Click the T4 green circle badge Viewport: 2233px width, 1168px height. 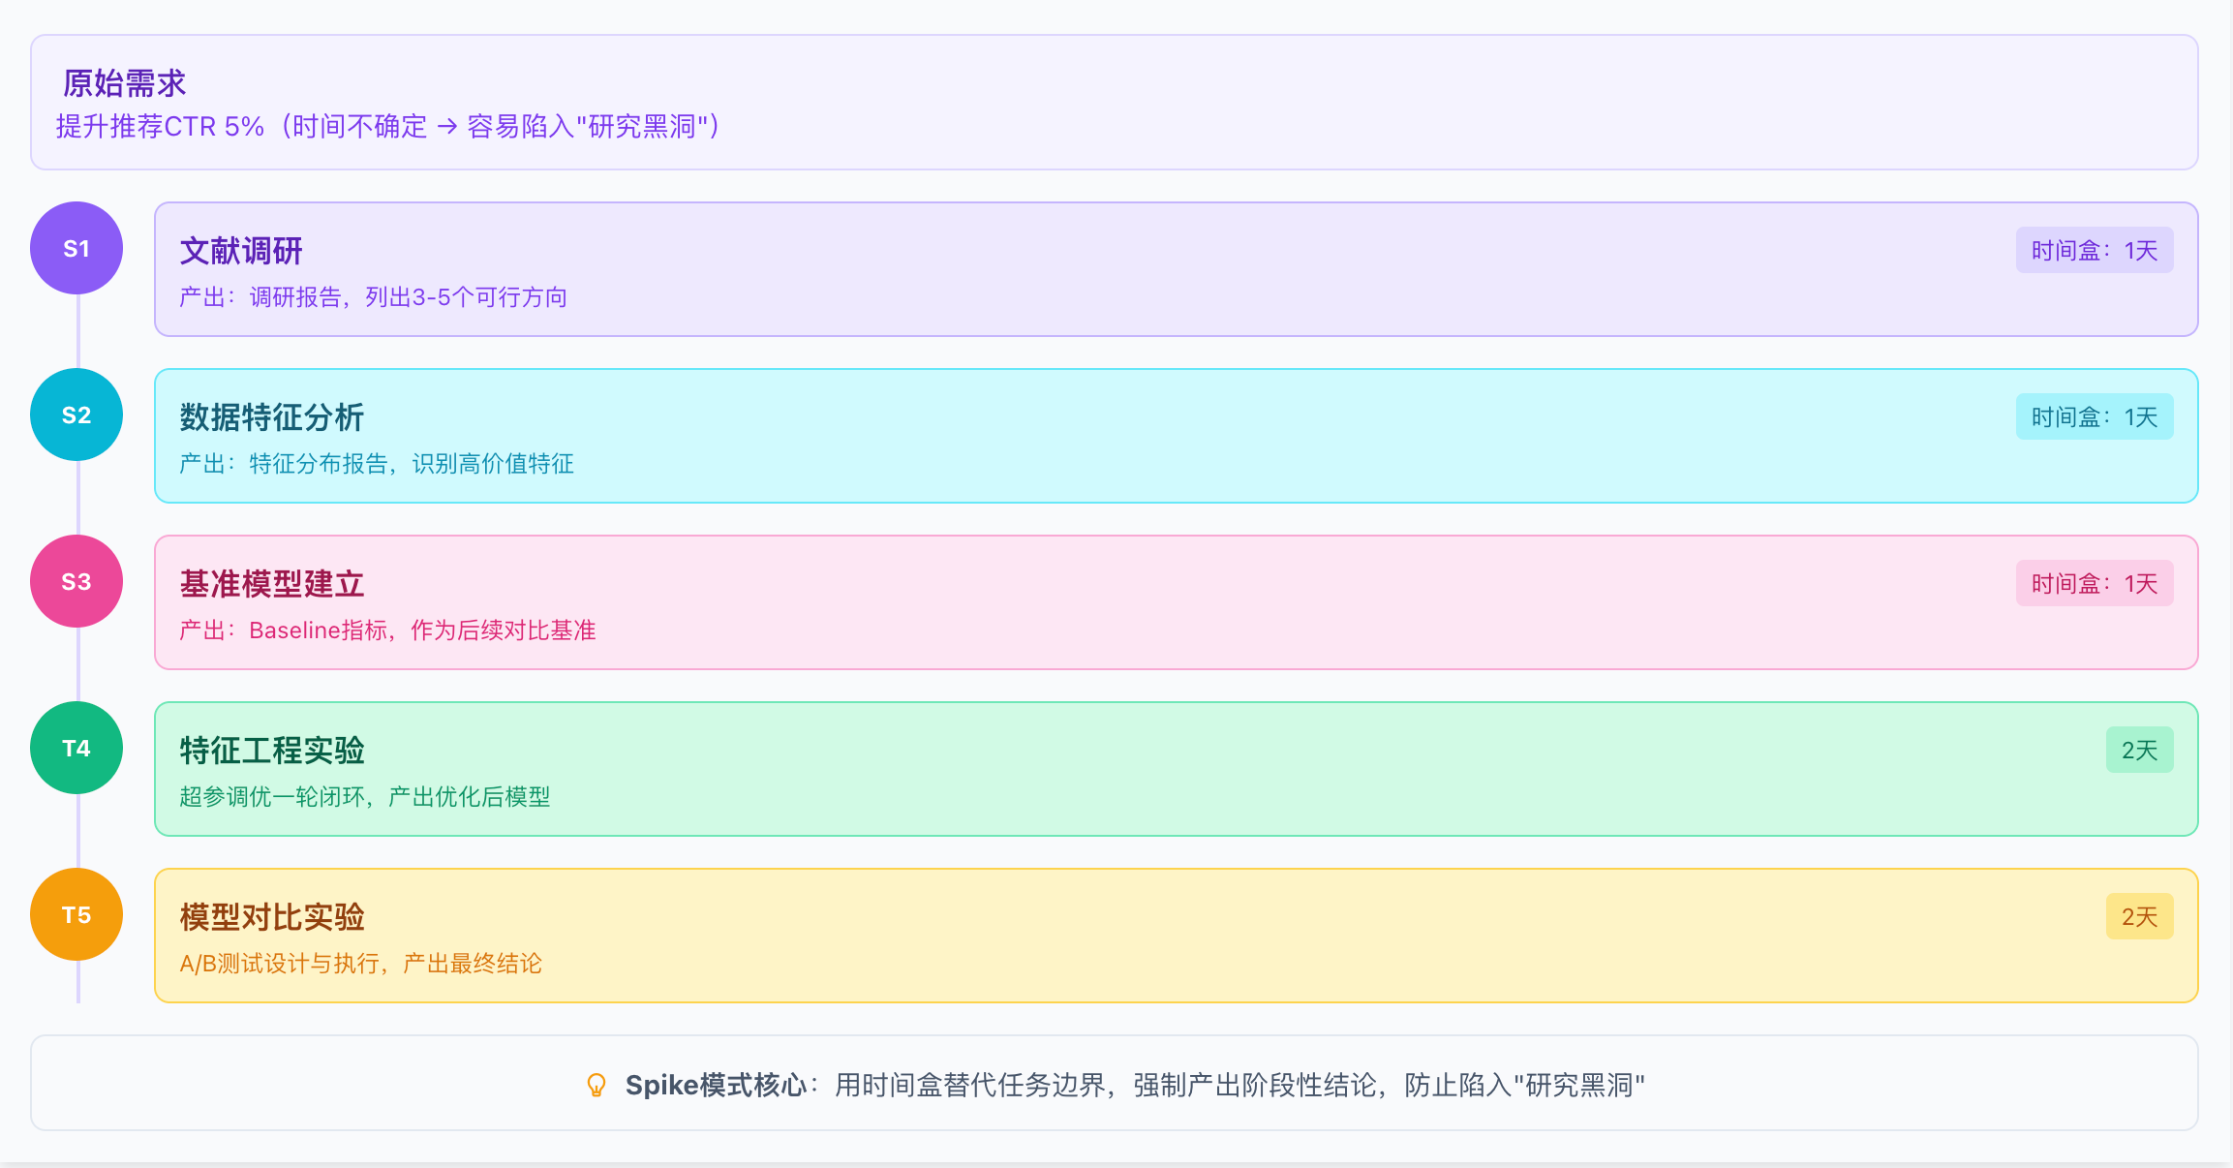point(76,748)
